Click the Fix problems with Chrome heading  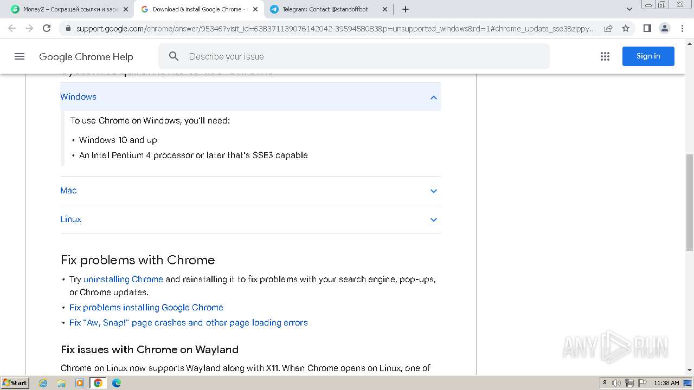[x=138, y=260]
